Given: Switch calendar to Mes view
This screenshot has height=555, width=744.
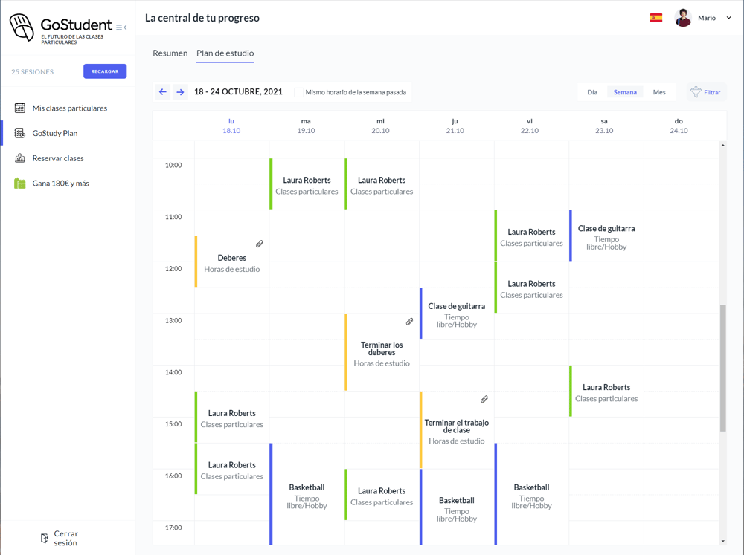Looking at the screenshot, I should click(x=659, y=92).
